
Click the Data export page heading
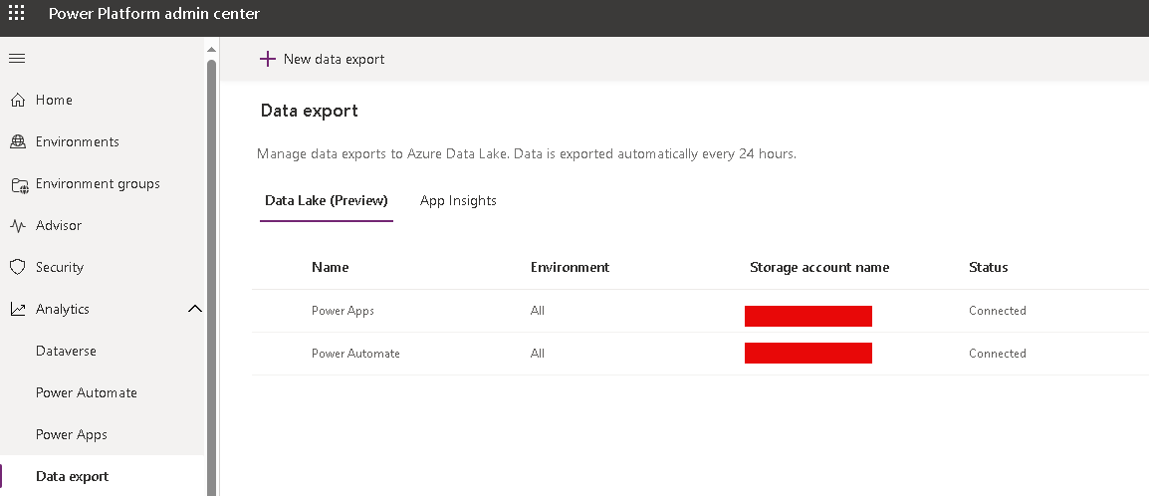pos(310,111)
